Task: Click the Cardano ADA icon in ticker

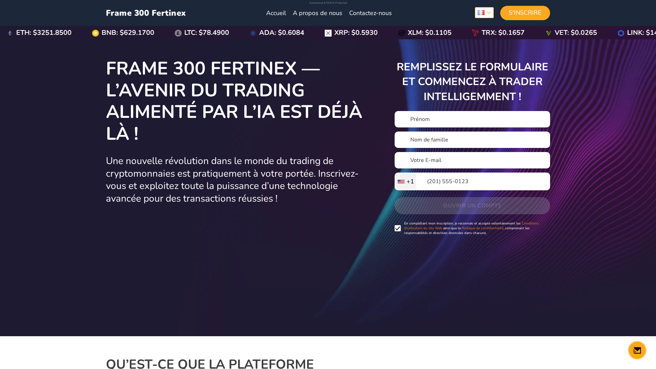Action: pos(253,33)
